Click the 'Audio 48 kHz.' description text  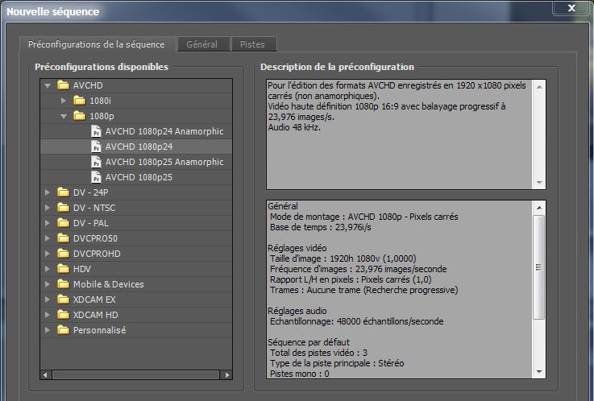(294, 127)
